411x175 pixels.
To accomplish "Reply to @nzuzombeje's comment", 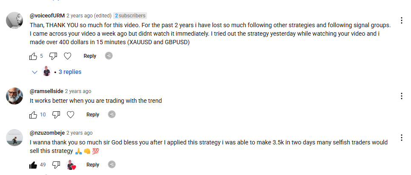I will (x=93, y=165).
